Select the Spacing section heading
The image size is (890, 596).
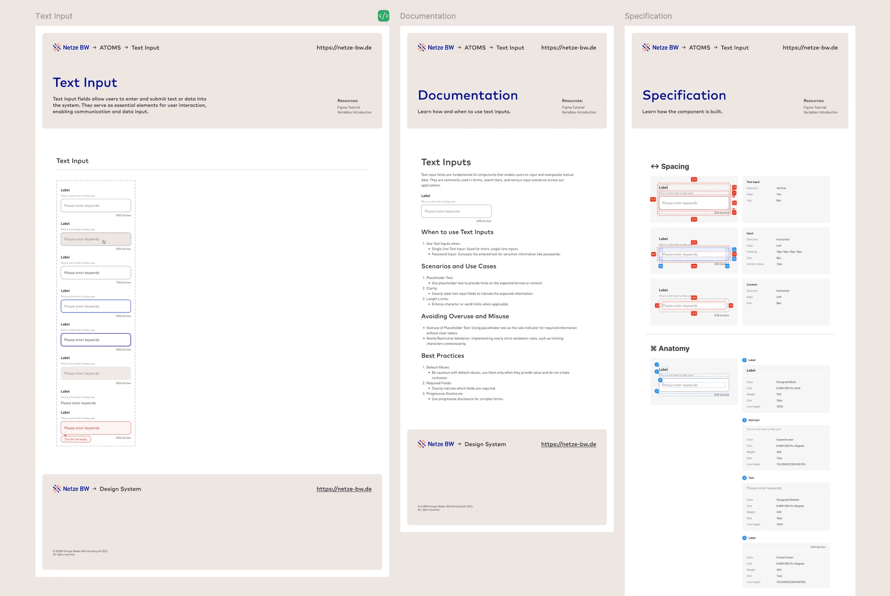[675, 166]
